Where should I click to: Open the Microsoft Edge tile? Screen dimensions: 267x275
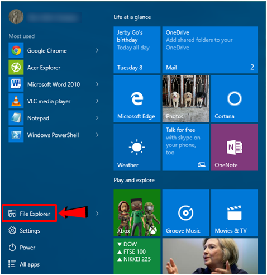137,98
